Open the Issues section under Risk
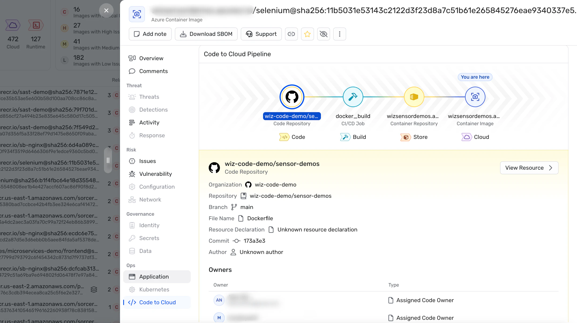 [x=157, y=161]
